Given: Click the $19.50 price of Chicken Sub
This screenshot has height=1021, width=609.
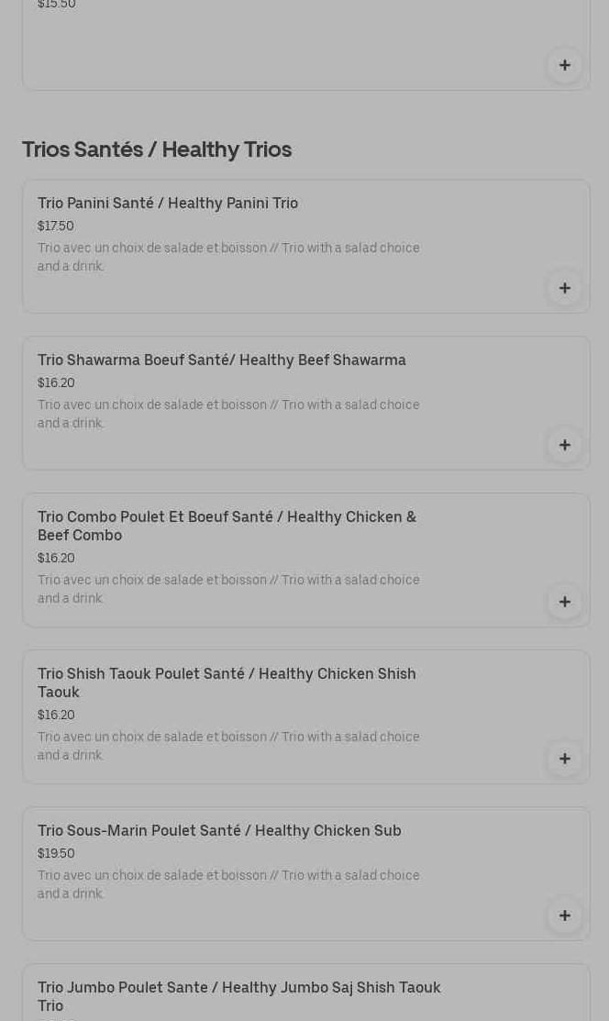Looking at the screenshot, I should [56, 854].
